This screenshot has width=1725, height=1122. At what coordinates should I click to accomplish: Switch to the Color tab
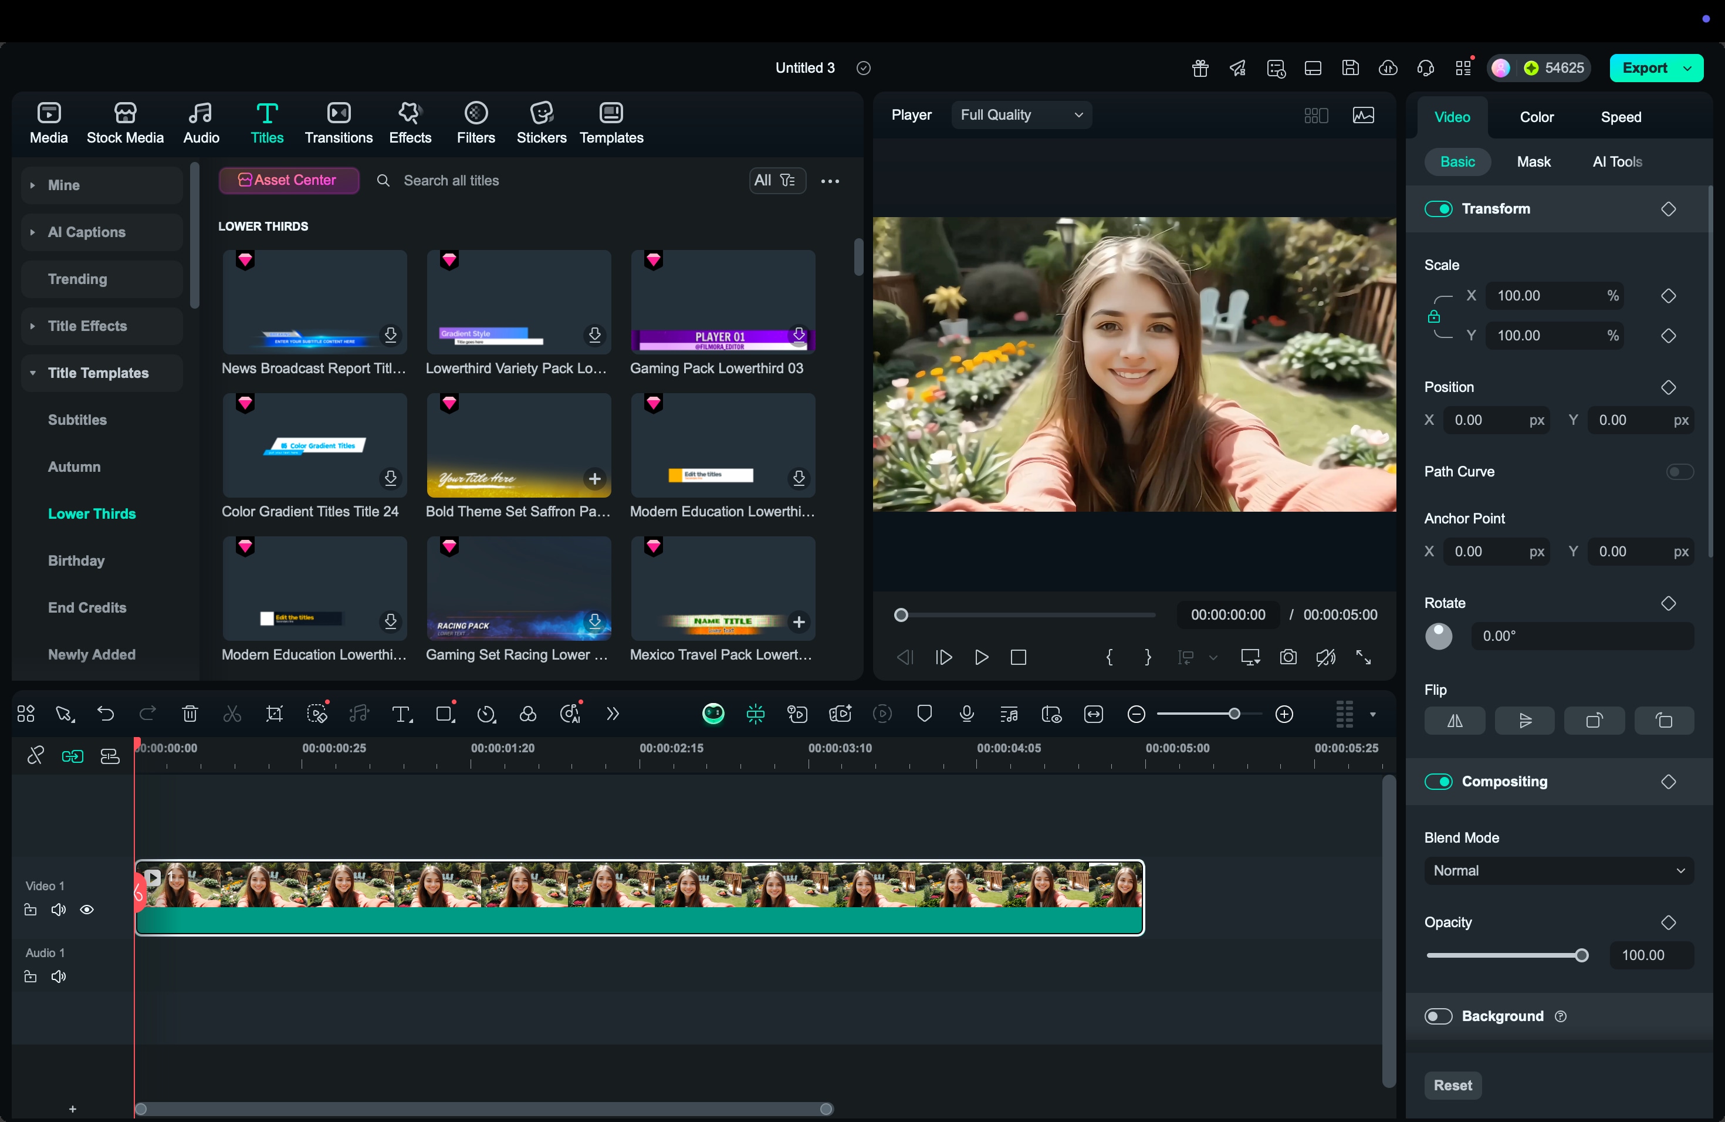coord(1536,117)
